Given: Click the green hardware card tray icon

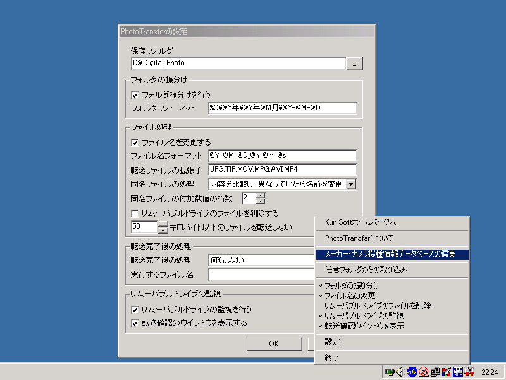Looking at the screenshot, I should point(390,372).
